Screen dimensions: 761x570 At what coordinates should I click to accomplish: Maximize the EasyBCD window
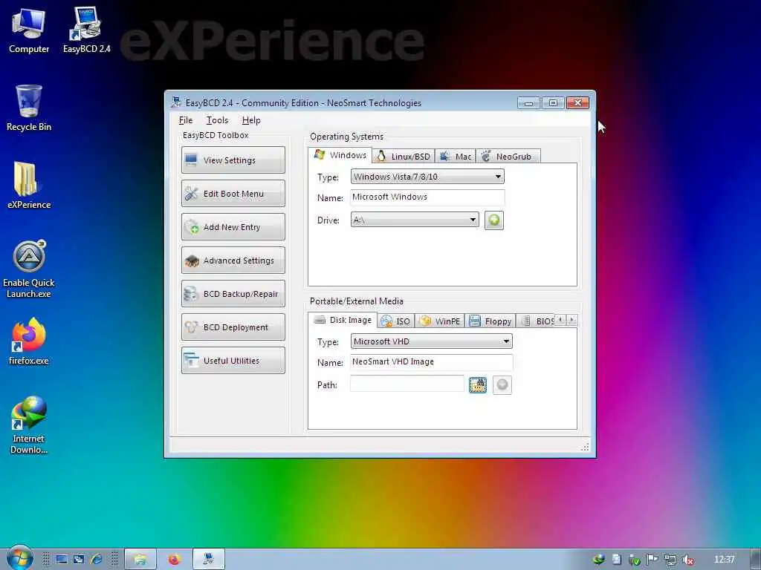(553, 102)
